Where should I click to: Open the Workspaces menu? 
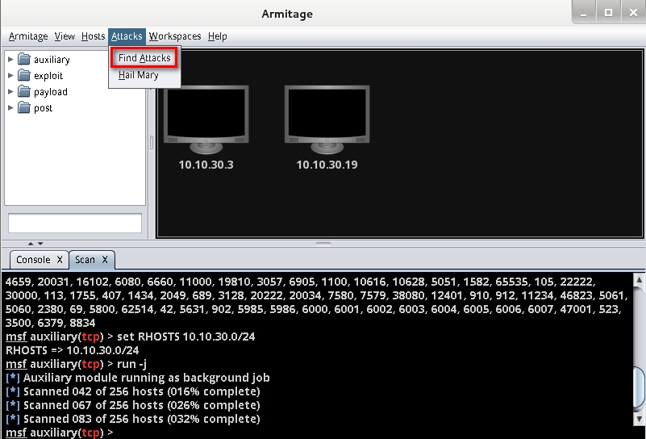click(175, 36)
